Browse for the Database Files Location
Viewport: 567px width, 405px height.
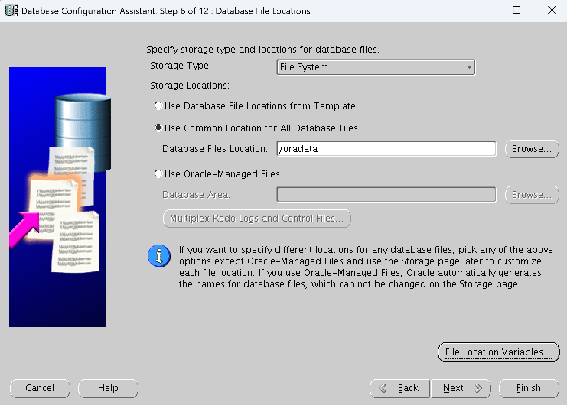532,149
